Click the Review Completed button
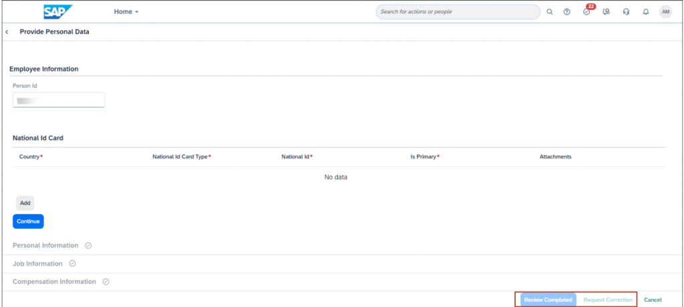Image resolution: width=684 pixels, height=307 pixels. click(x=548, y=300)
